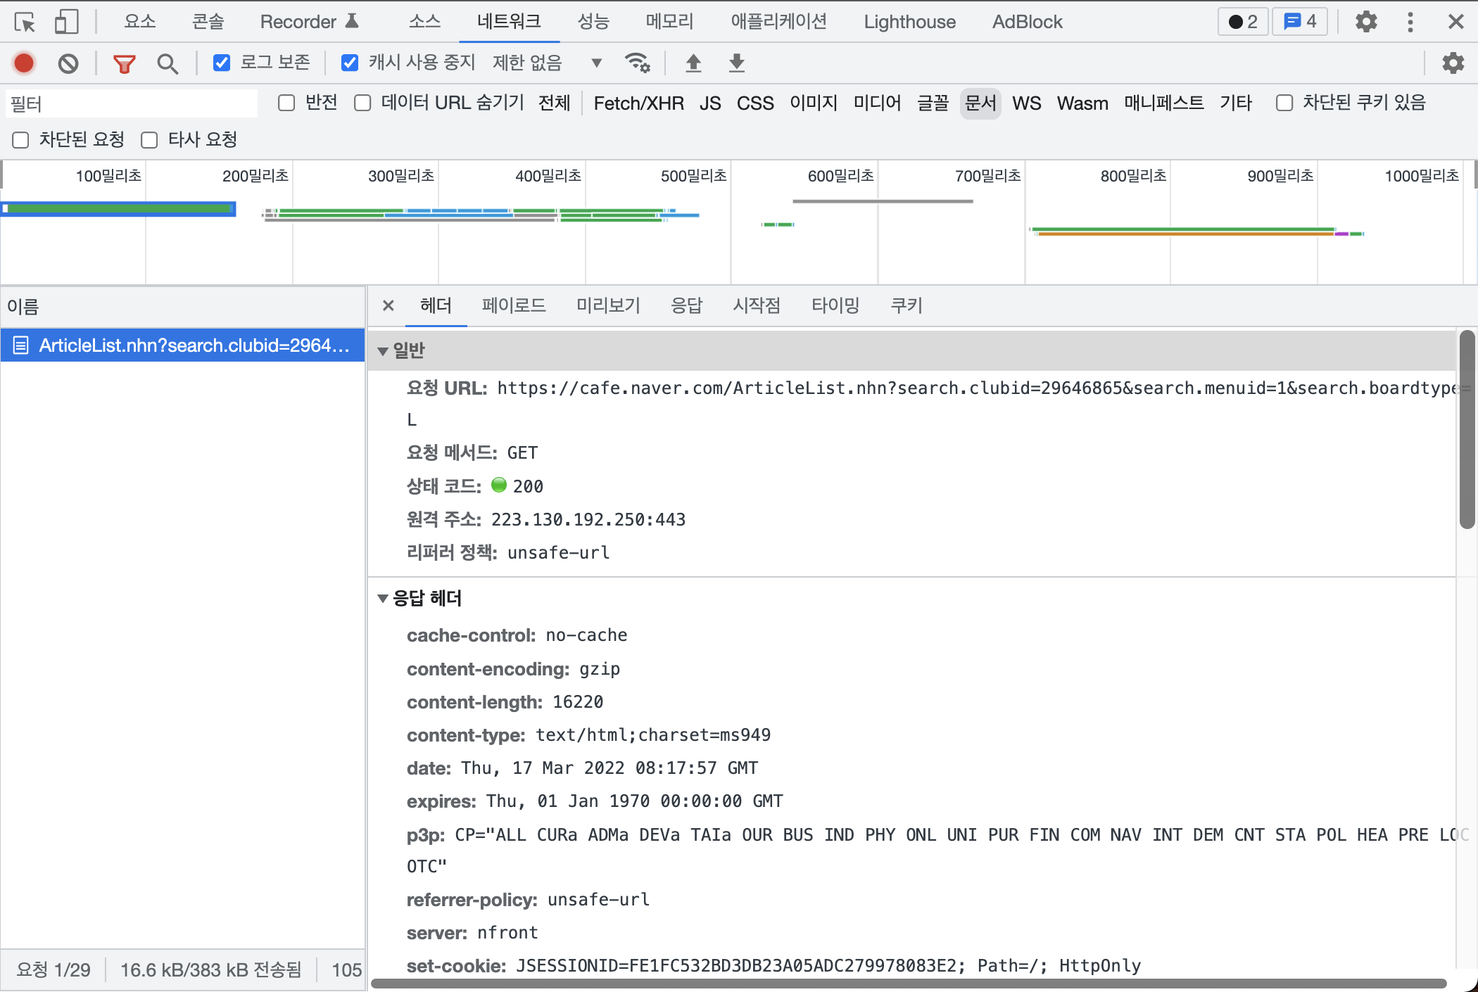The width and height of the screenshot is (1478, 992).
Task: Collapse the 응답 헤더 section
Action: click(383, 598)
